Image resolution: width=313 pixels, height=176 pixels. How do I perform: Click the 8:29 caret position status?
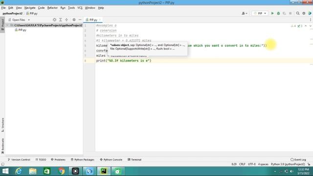234,164
